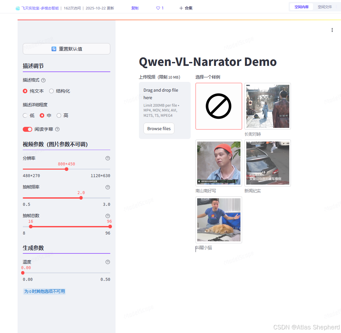The height and width of the screenshot is (333, 341).
Task: Click the 800*450 resolution value
Action: (x=67, y=164)
